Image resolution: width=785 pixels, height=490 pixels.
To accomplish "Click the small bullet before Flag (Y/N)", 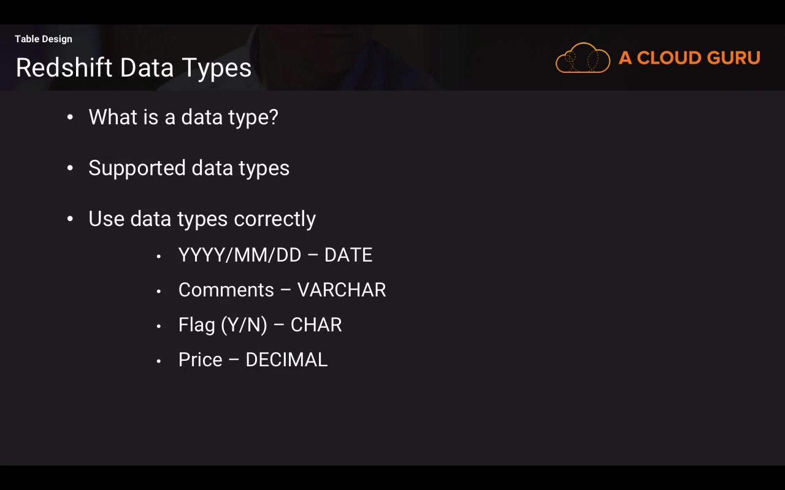I will point(159,326).
